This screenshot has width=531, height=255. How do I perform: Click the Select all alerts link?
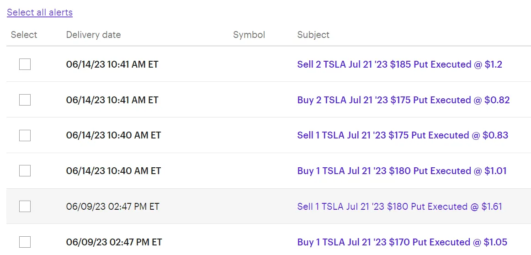40,12
